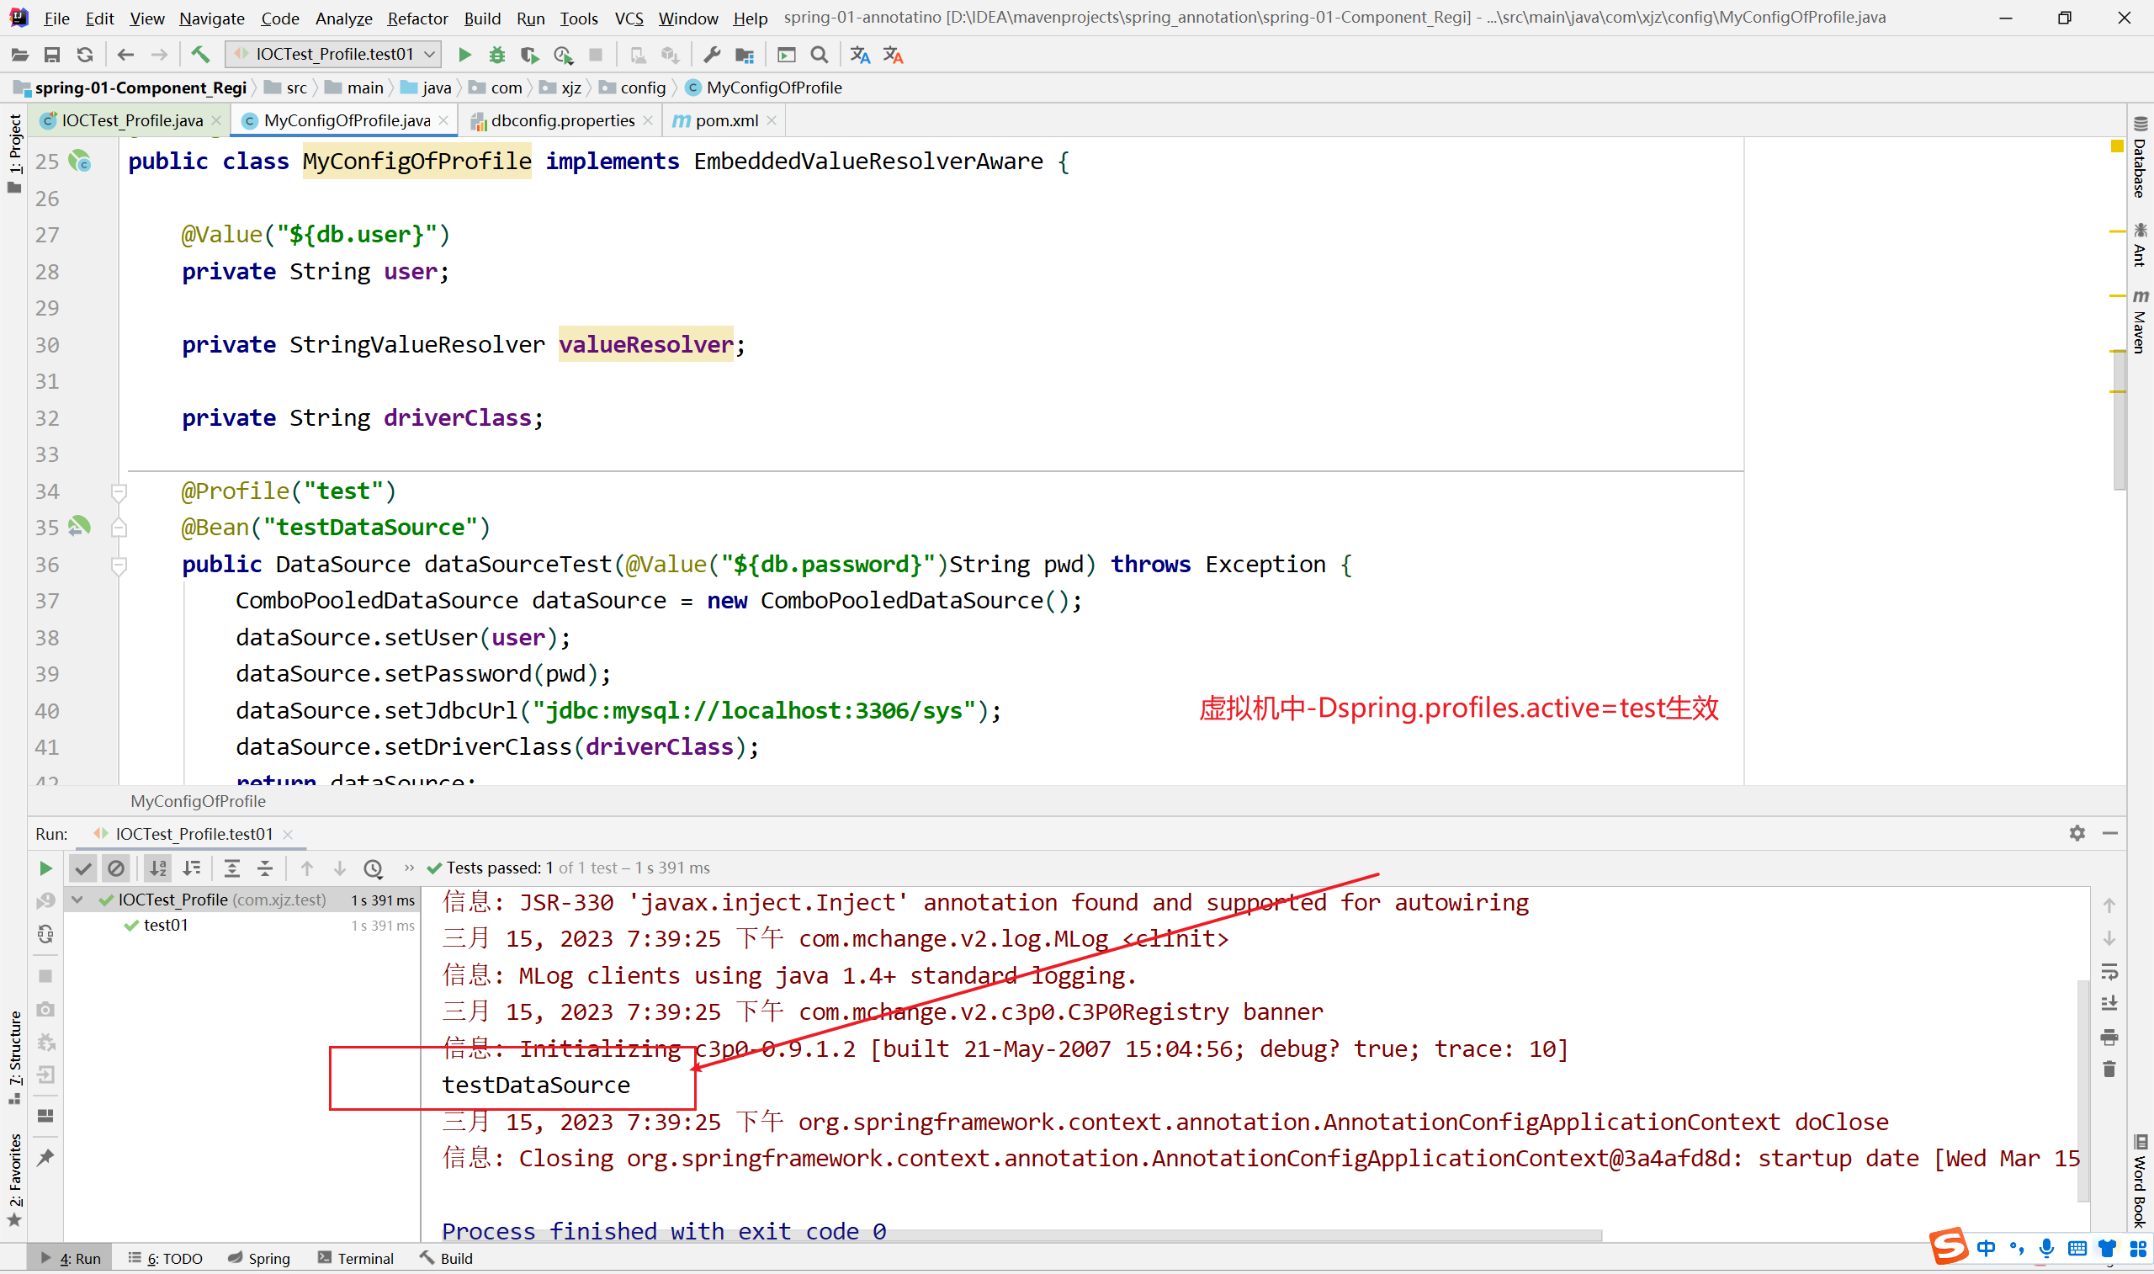Debug with the green bug icon

(x=497, y=55)
